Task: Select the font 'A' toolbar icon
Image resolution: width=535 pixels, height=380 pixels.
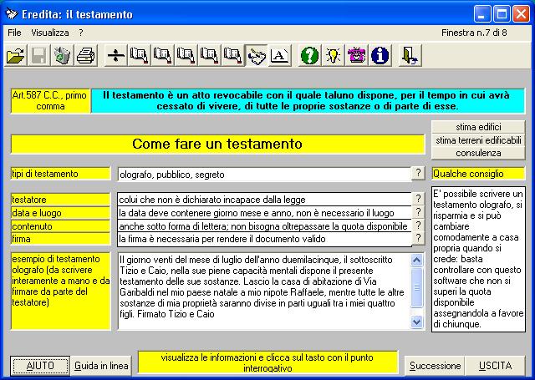Action: click(280, 56)
